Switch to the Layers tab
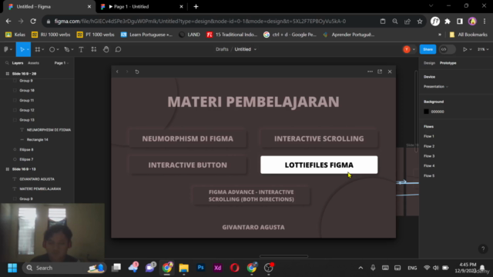Viewport: 493px width, 277px height. tap(18, 63)
